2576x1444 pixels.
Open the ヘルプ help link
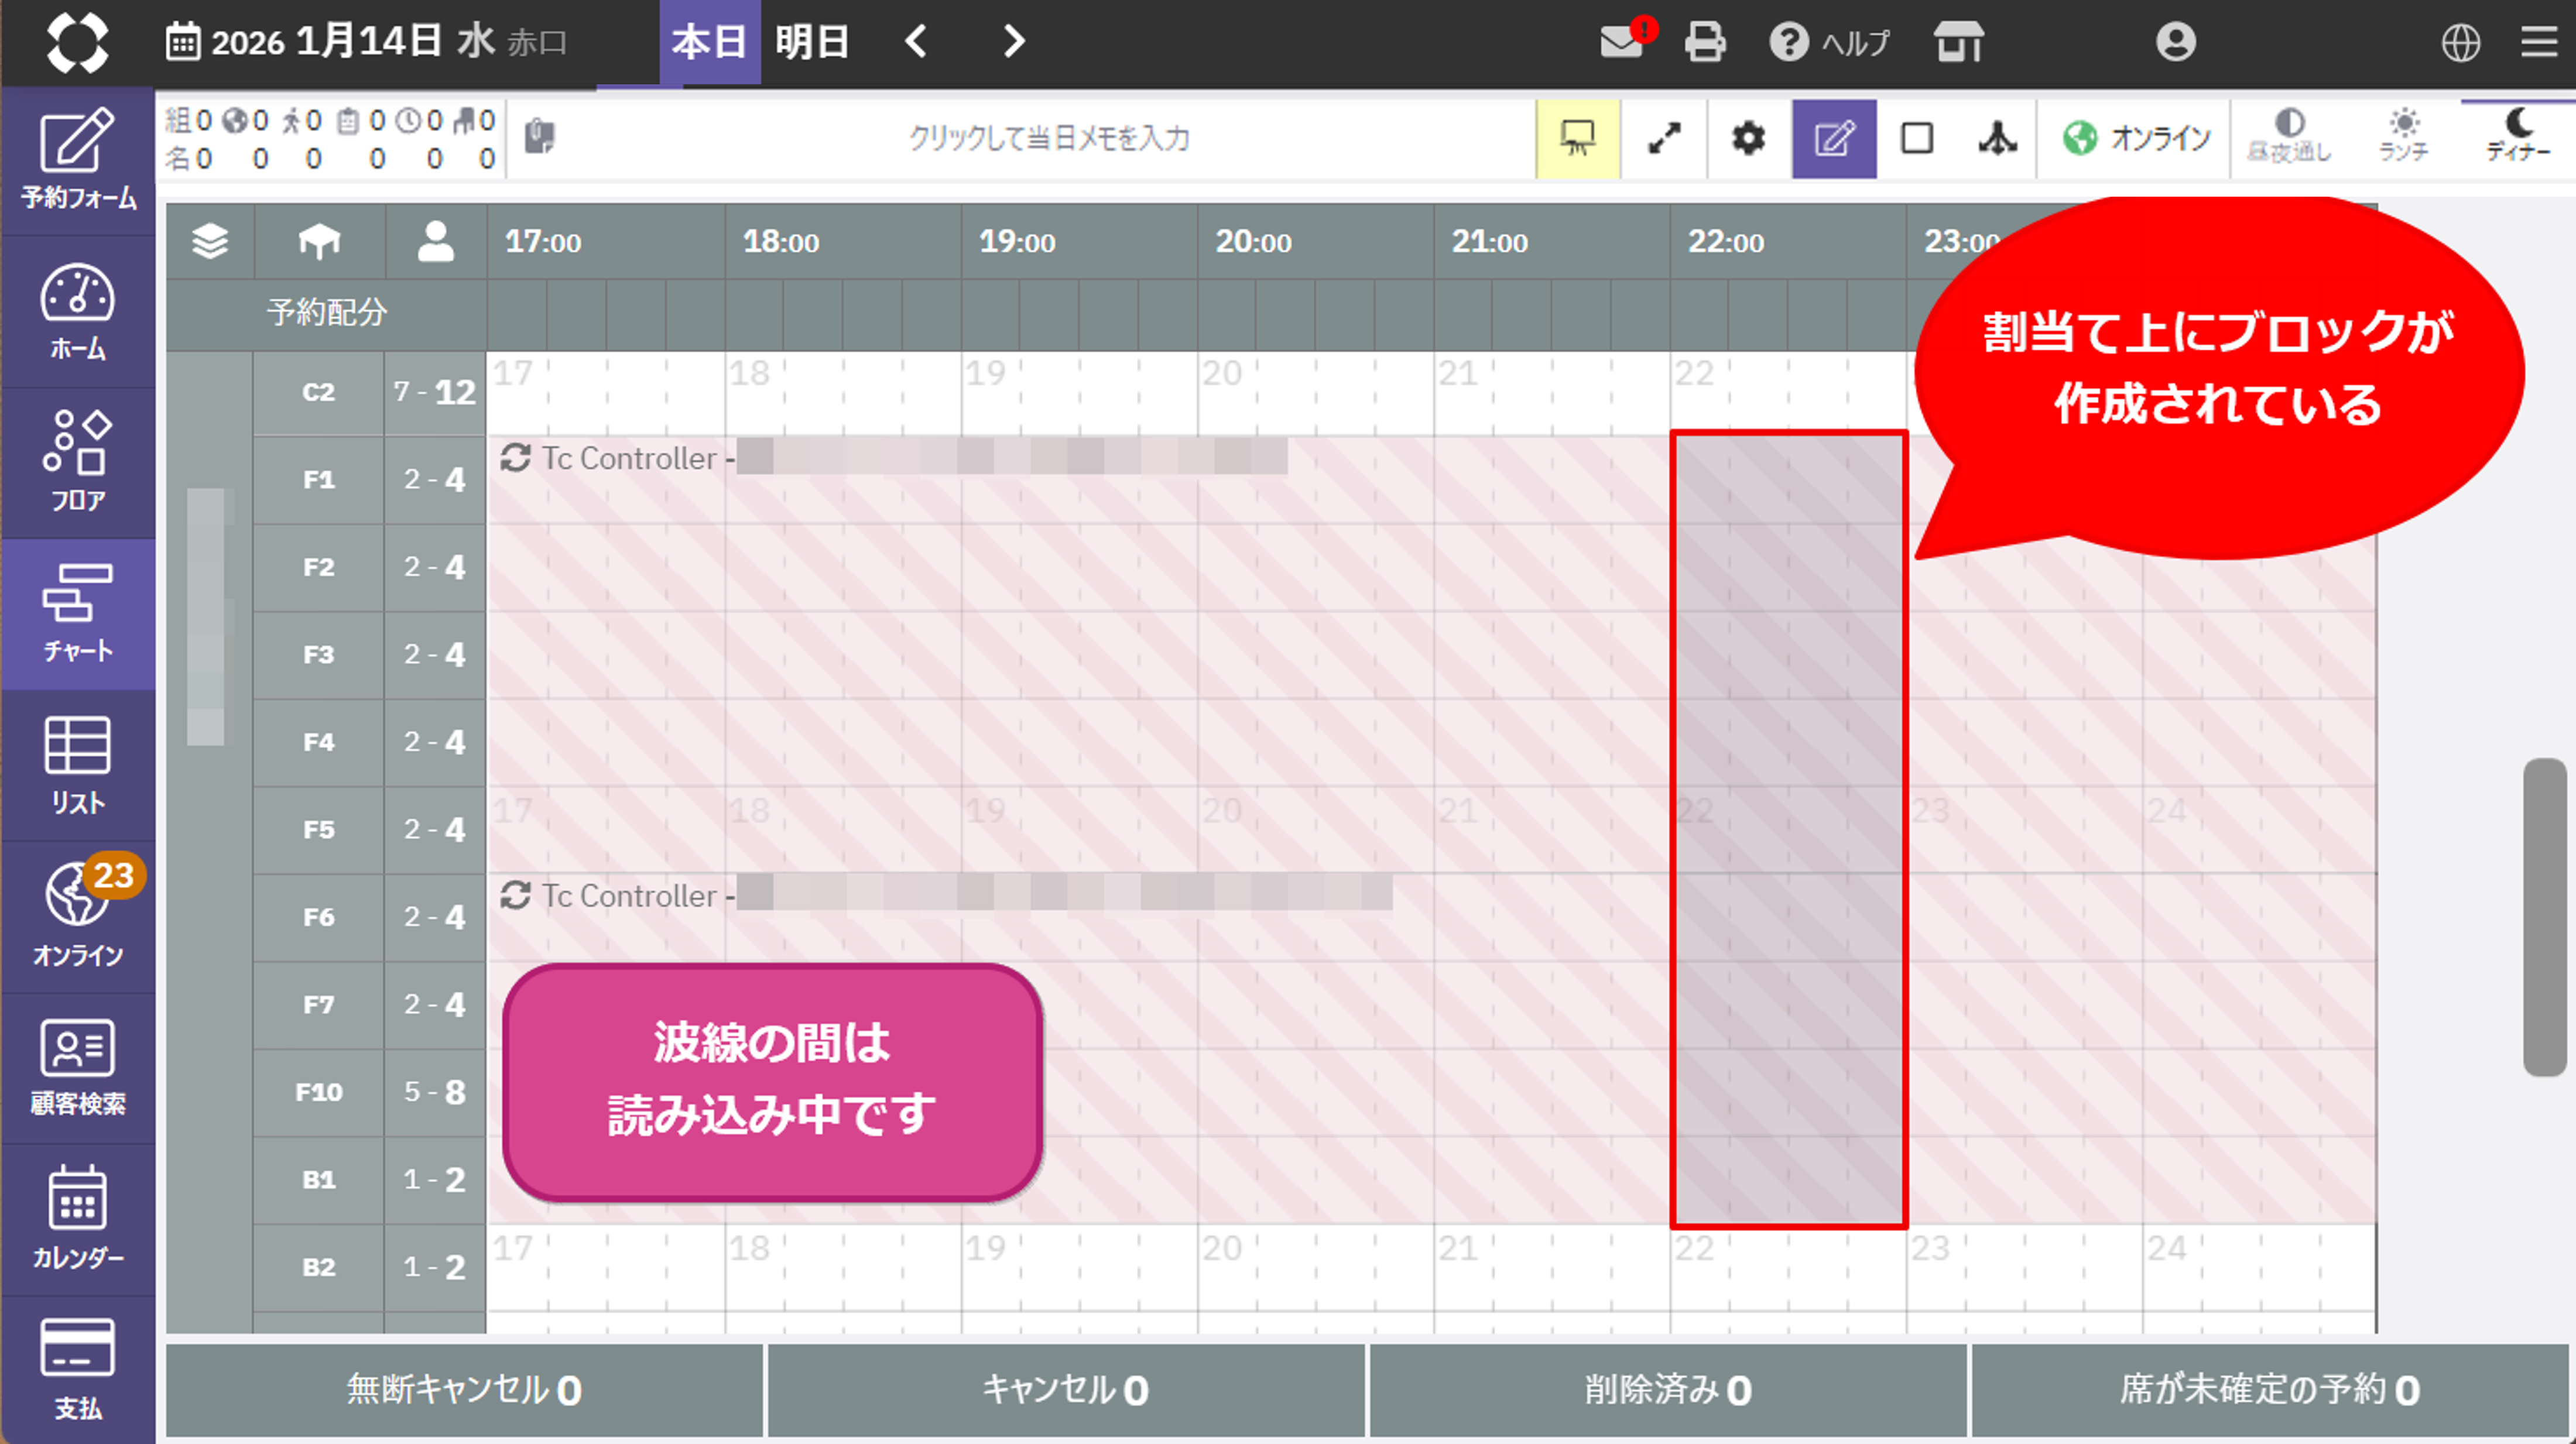click(x=1830, y=42)
